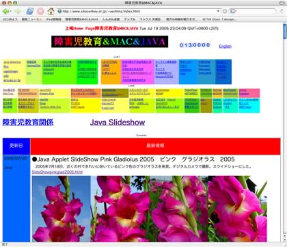
Task: Click the round go button beside the address bar
Action: pos(225,11)
